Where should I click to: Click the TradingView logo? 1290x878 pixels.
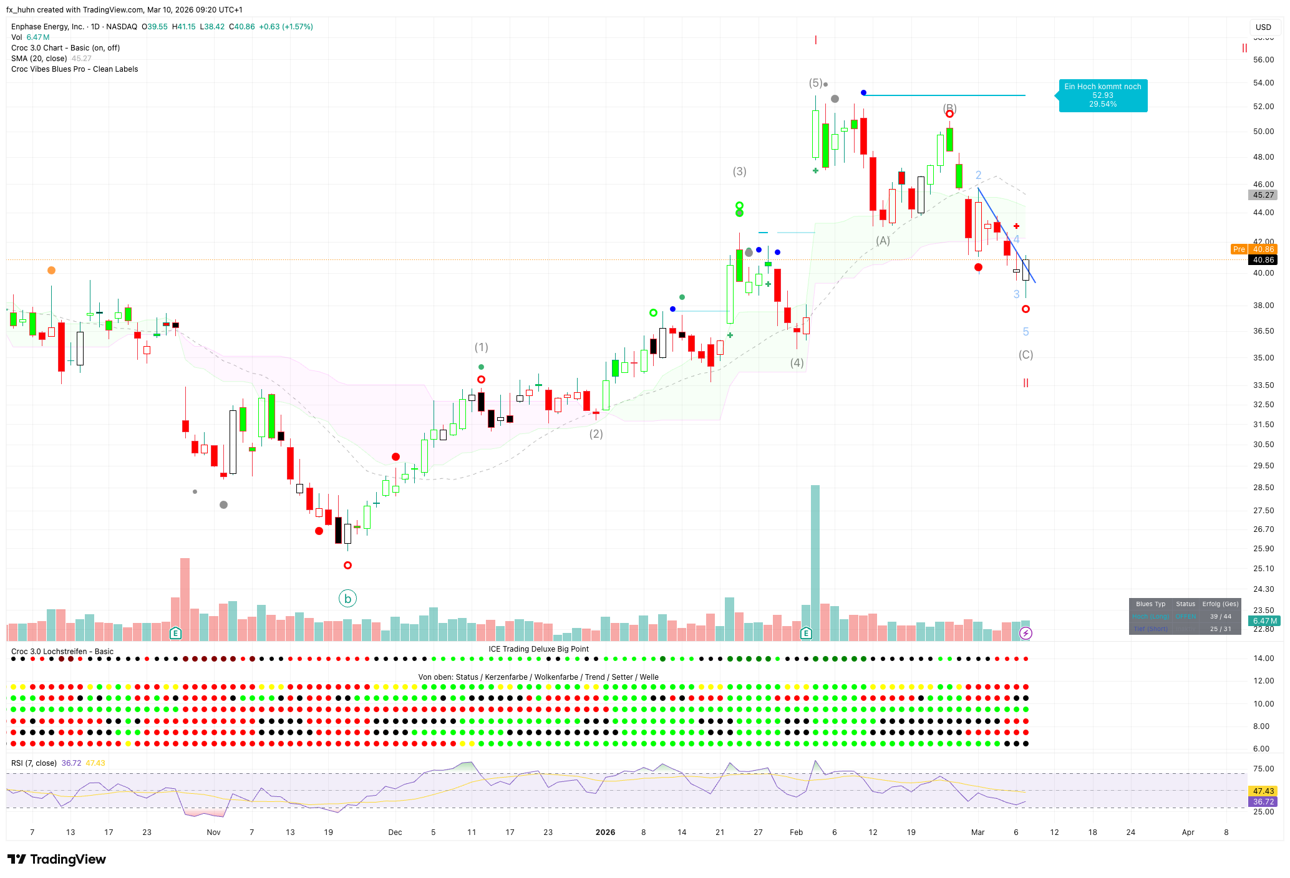click(57, 859)
